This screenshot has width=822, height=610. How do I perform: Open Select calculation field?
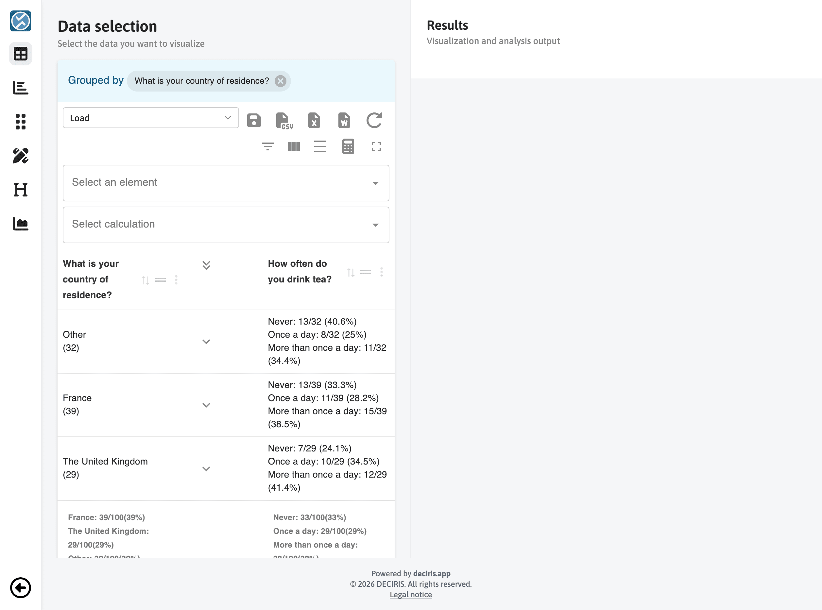[x=226, y=225]
